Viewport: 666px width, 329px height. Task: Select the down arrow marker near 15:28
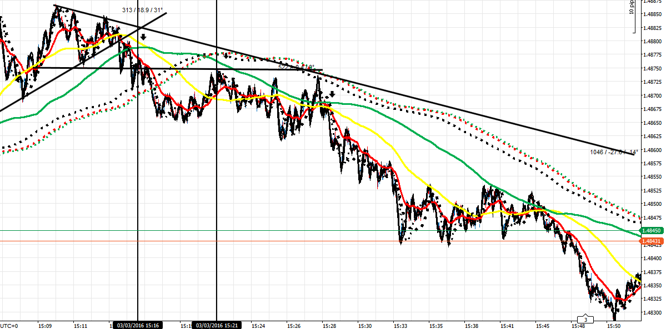332,93
